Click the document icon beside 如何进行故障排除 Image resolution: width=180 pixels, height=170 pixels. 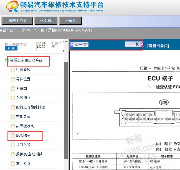[13, 107]
